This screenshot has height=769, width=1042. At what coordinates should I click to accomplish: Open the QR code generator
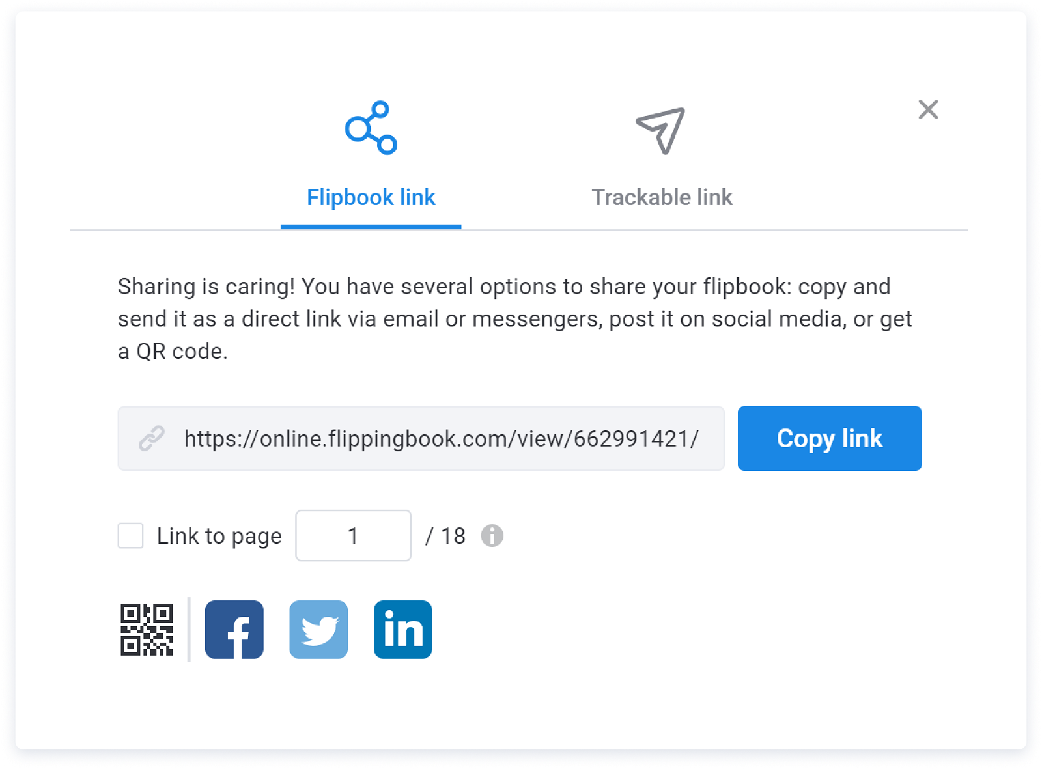(147, 630)
